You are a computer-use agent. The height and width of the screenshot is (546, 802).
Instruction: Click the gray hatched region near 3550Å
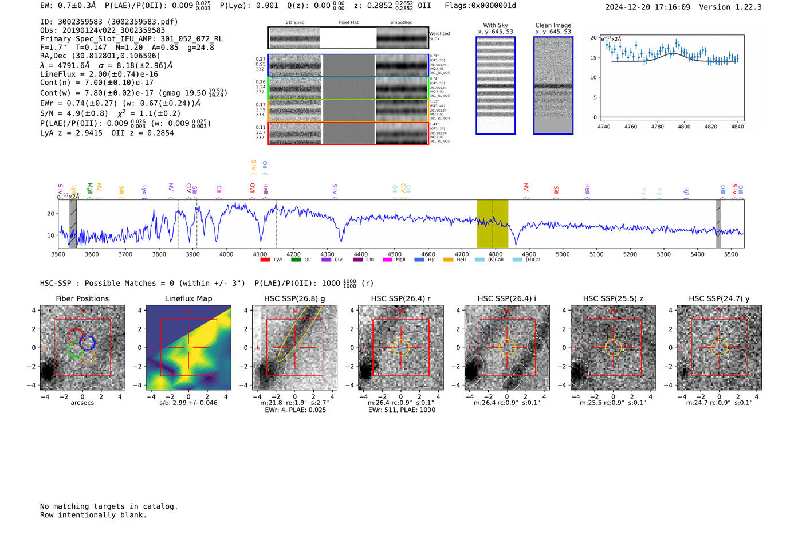73,223
